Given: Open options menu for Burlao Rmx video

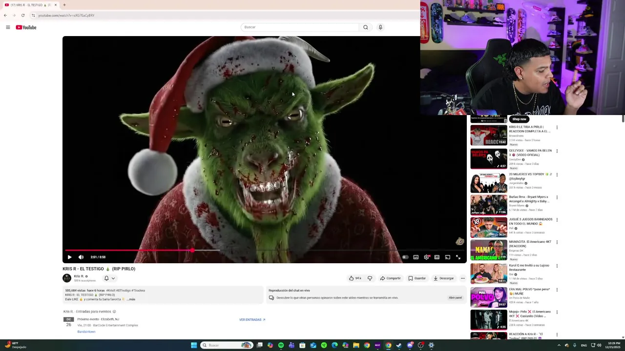Looking at the screenshot, I should pyautogui.click(x=557, y=197).
